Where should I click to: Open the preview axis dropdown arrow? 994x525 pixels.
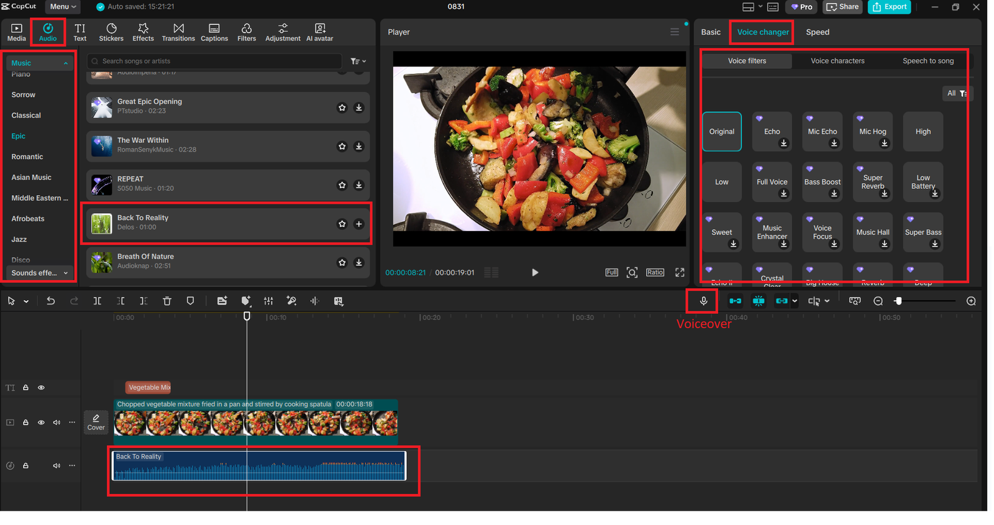coord(827,301)
